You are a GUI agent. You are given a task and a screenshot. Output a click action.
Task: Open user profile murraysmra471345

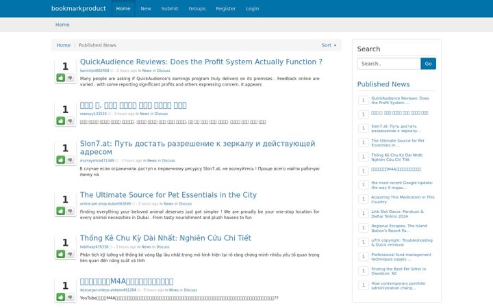coord(97,161)
